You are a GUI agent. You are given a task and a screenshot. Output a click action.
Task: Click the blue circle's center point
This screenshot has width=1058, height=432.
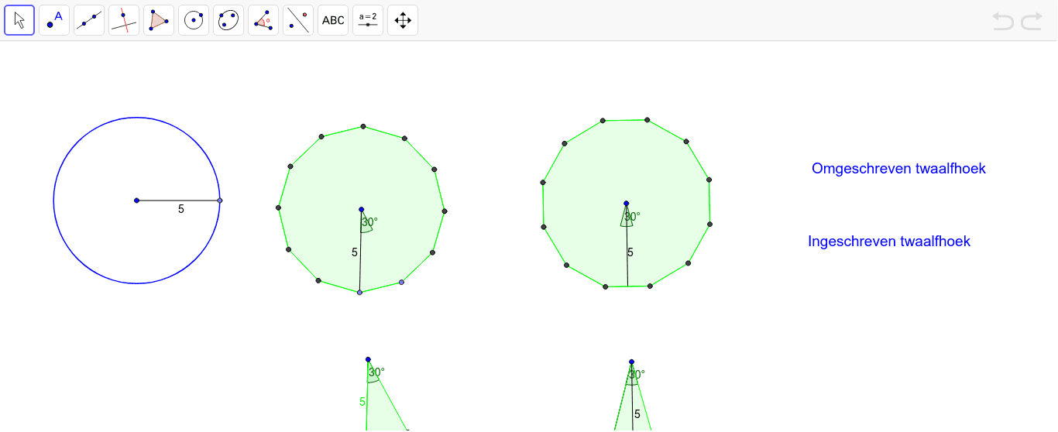136,201
